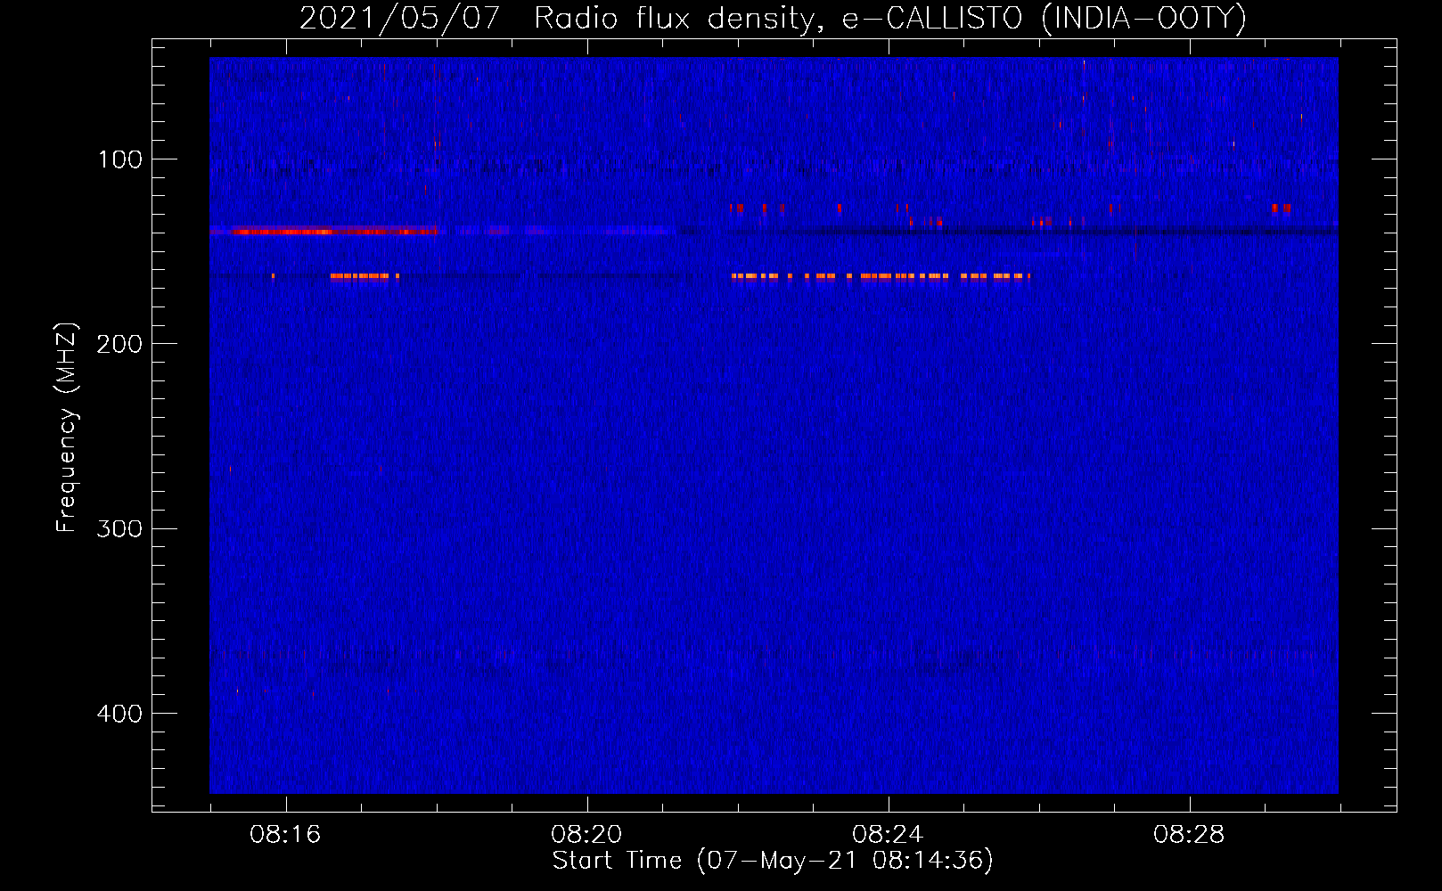The width and height of the screenshot is (1442, 891).
Task: Click the 'Start Time (07-May-21 08:14:36)' label
Action: coord(773,861)
